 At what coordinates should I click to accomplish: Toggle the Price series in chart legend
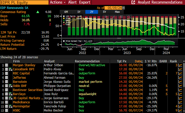click(68, 18)
